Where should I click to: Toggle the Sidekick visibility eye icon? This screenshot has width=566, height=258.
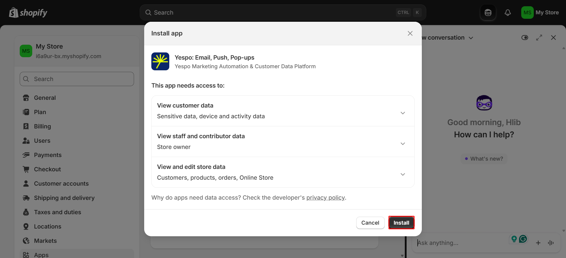pyautogui.click(x=525, y=38)
